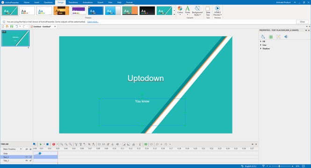This screenshot has width=311, height=168.
Task: Follow the Learn more link
Action: pos(93,22)
